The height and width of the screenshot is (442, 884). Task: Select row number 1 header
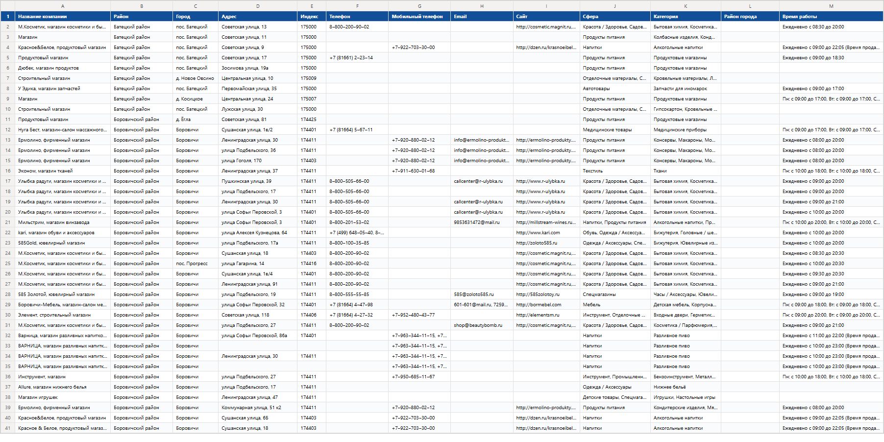pos(7,16)
